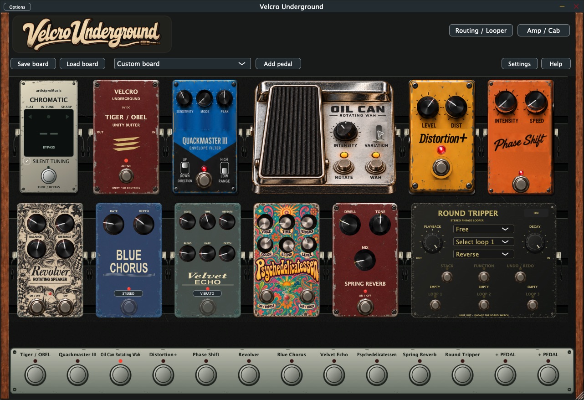Open the Select loop 1 dropdown
This screenshot has height=400, width=584.
(x=484, y=242)
